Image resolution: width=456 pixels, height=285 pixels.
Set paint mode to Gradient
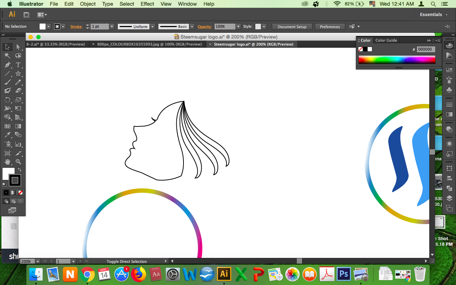13,192
